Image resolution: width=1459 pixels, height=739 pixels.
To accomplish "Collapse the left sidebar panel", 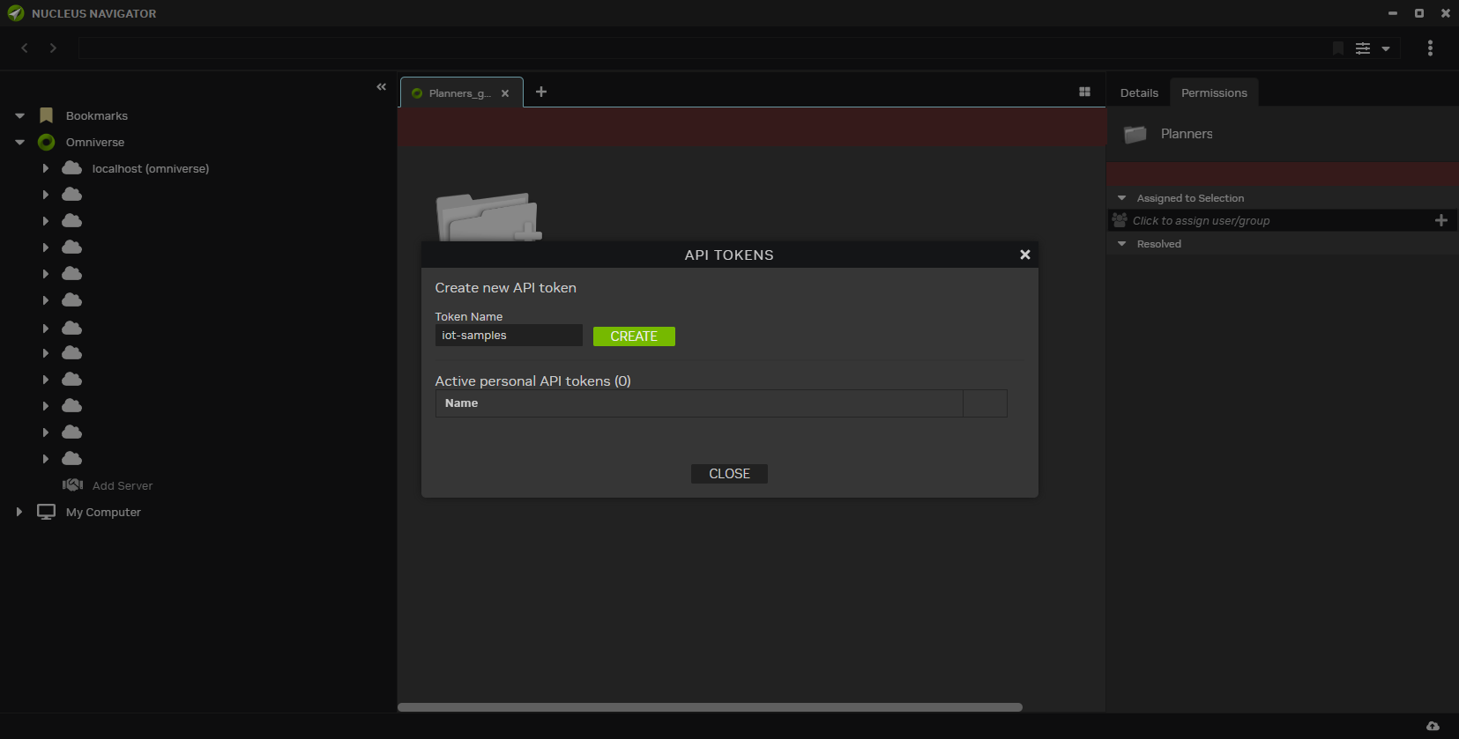I will coord(381,86).
